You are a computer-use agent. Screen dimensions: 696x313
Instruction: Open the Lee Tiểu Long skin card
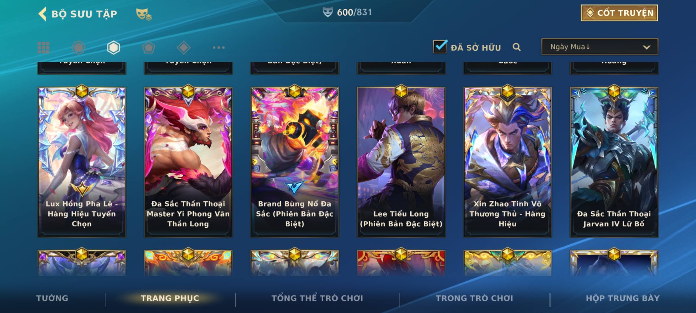[x=401, y=162]
